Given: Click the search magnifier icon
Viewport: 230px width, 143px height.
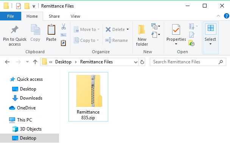Looking at the screenshot, I should pyautogui.click(x=221, y=62).
